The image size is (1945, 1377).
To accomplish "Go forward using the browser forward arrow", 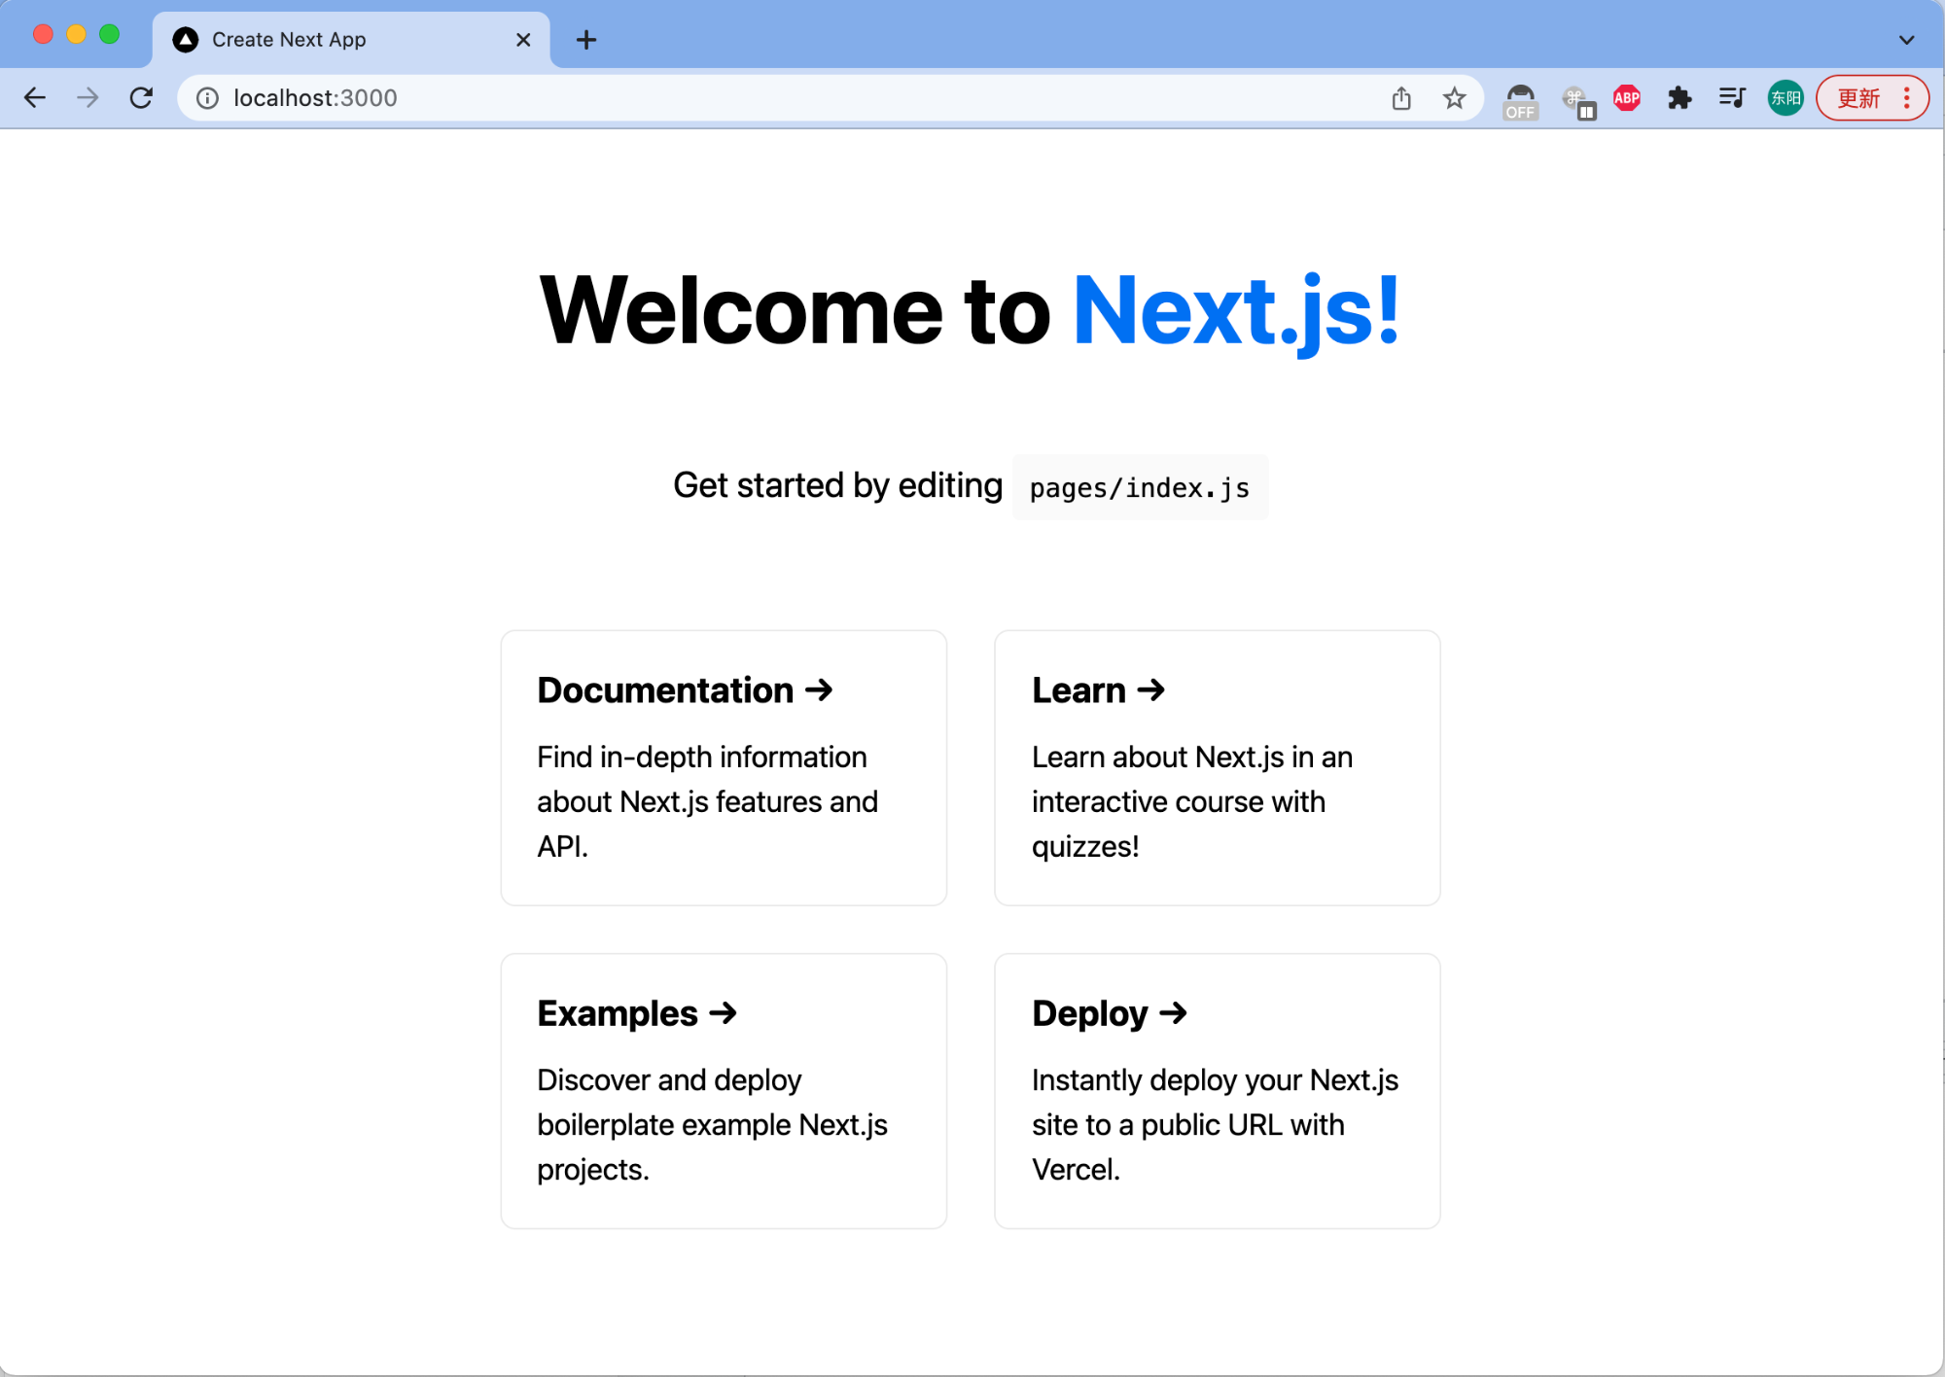I will tap(88, 97).
